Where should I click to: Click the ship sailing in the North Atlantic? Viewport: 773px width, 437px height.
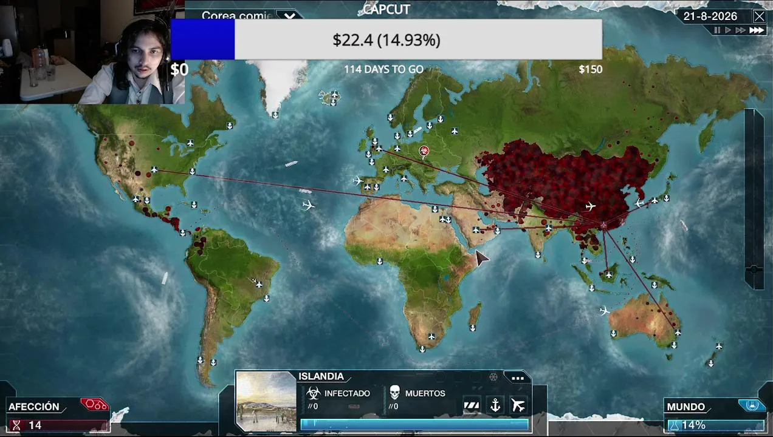coord(291,163)
